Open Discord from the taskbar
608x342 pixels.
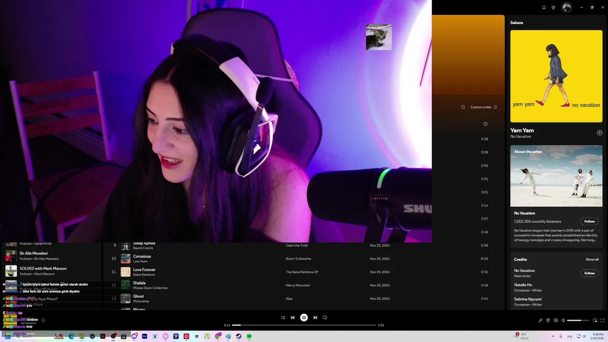point(134,336)
